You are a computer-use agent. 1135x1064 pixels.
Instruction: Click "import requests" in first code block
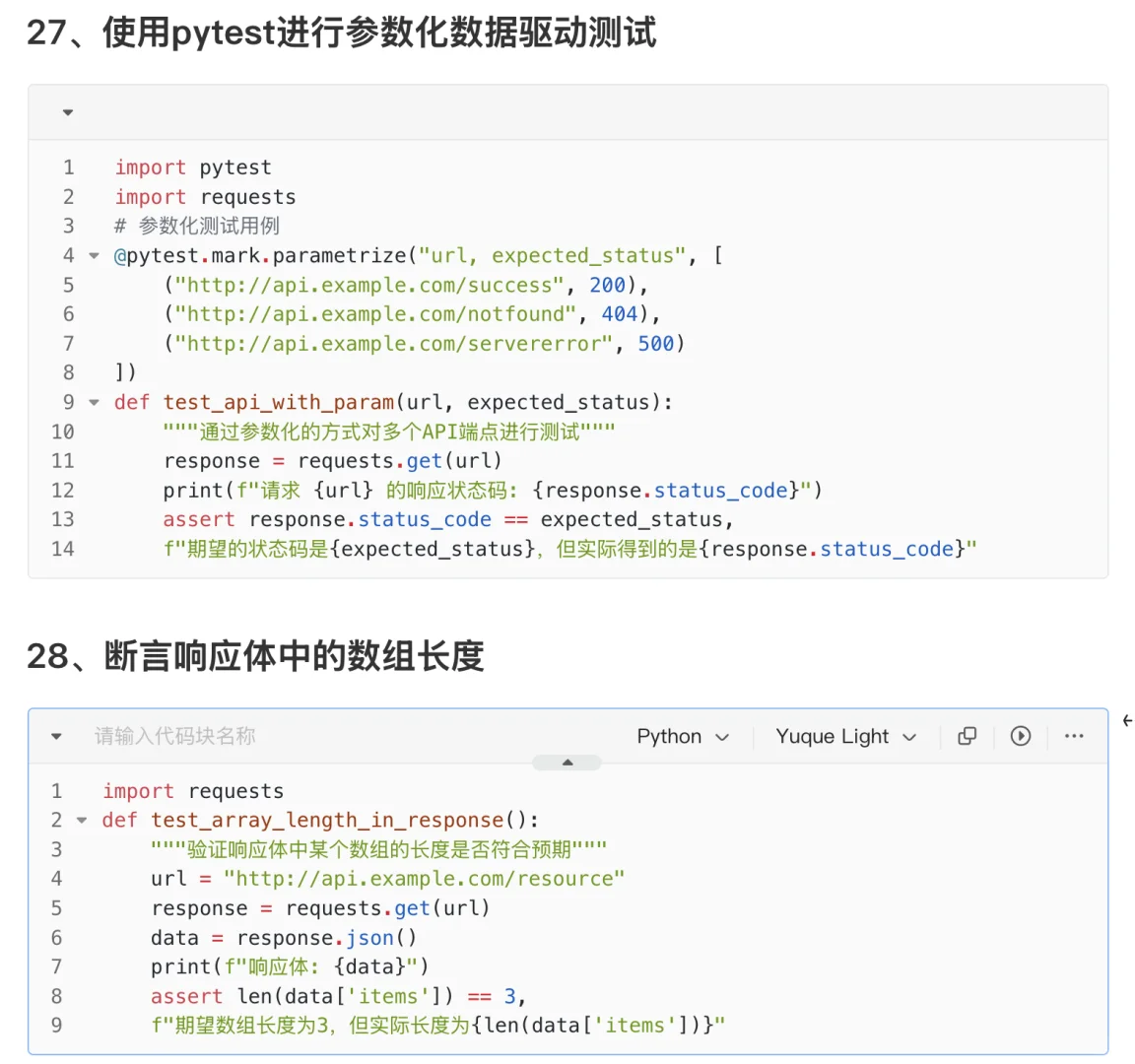tap(206, 197)
